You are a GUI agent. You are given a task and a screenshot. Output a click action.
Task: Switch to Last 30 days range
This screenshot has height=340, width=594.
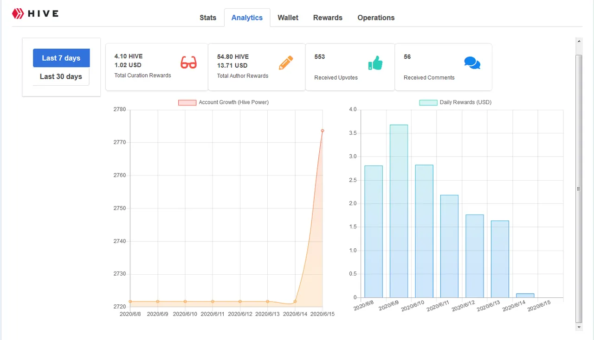[x=61, y=76]
